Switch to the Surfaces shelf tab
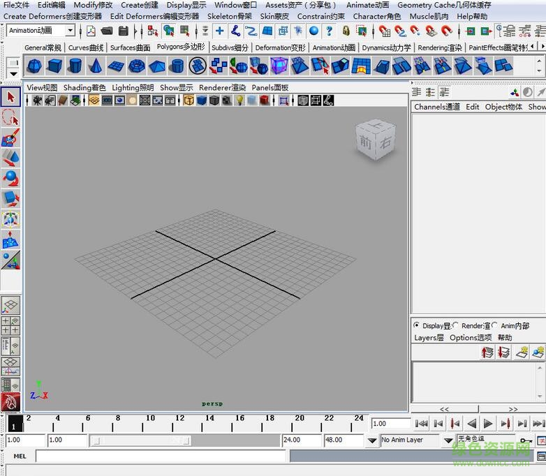Viewport: 546px width, 476px height. 130,47
